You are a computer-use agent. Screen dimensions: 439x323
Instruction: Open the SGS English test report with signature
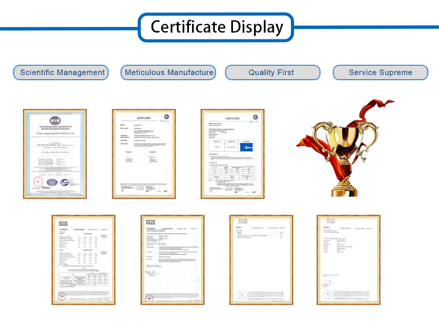coord(172,260)
